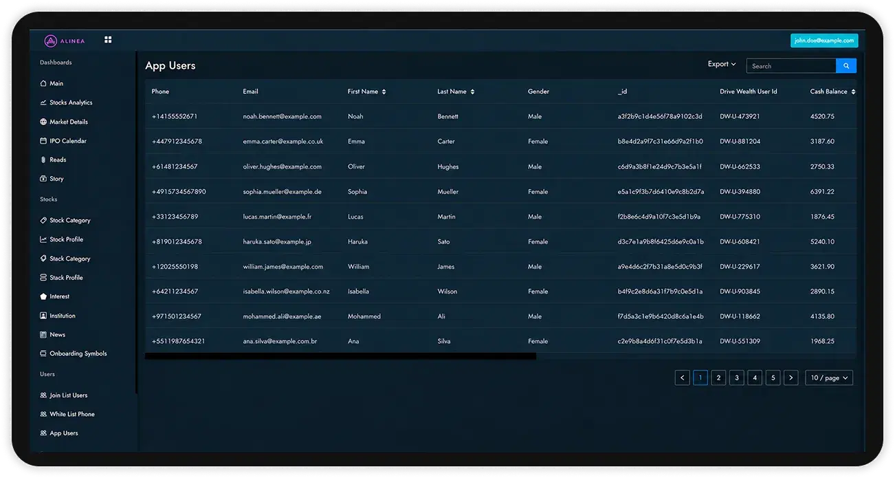Click the Stocks Analytics icon
Viewport: 895px width, 478px height.
[43, 102]
